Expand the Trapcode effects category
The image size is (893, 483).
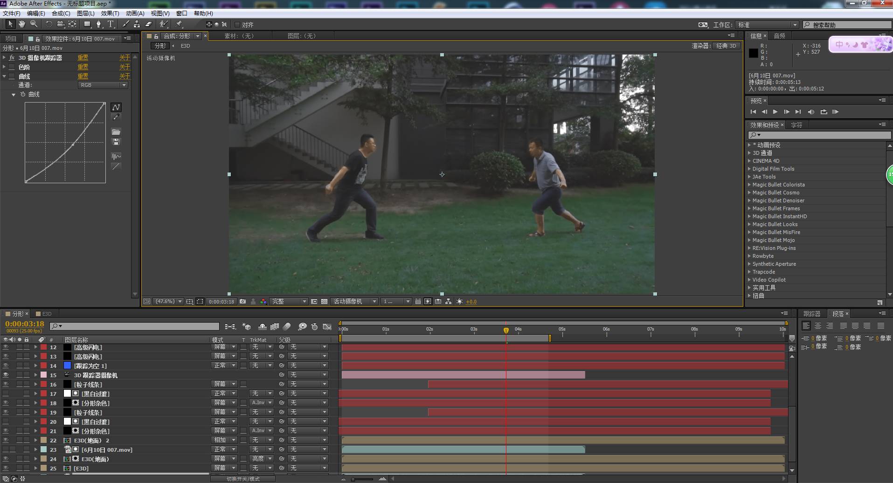tap(749, 272)
